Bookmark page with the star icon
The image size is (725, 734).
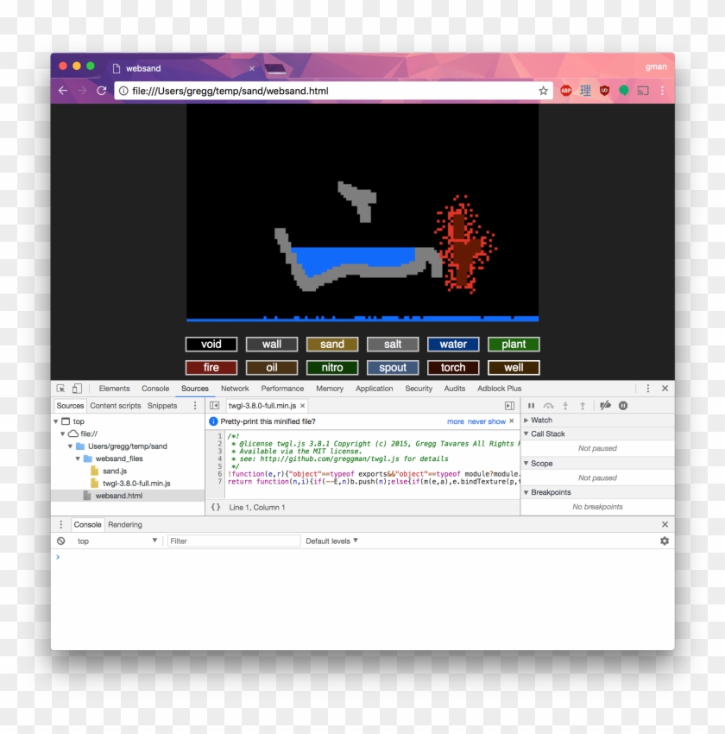[x=543, y=91]
